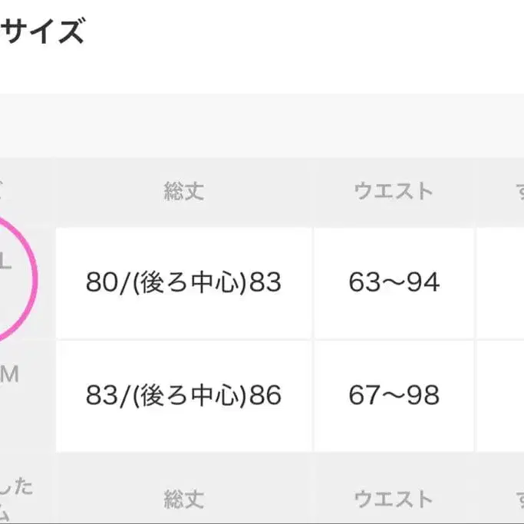Click the cut-off cell right of 67〜98
The width and height of the screenshot is (524, 524).
502,396
